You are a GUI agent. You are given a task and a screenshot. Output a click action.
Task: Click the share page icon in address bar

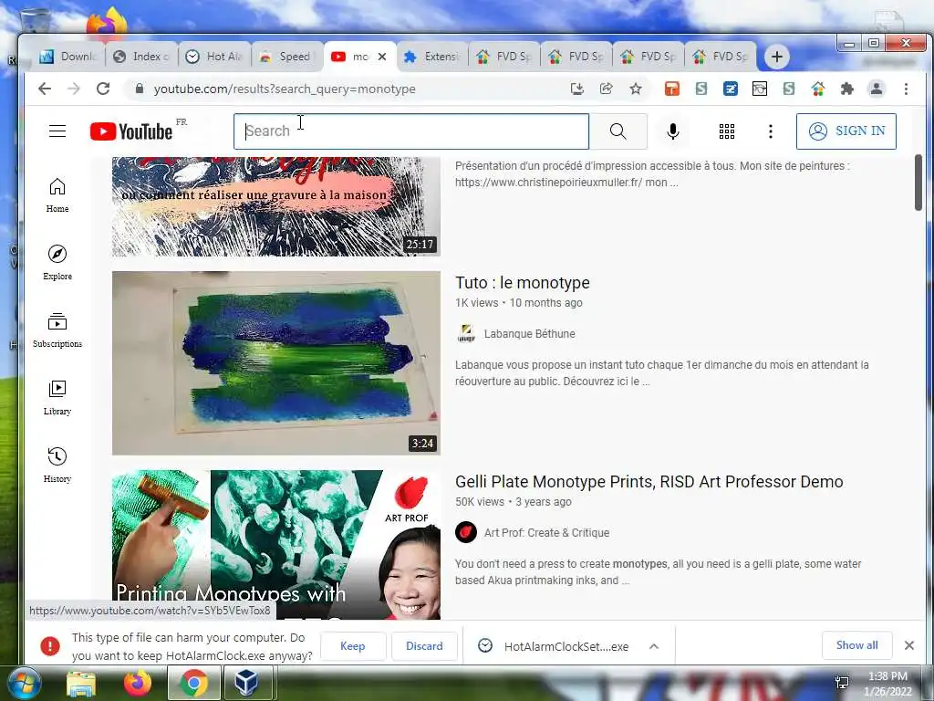(x=607, y=89)
